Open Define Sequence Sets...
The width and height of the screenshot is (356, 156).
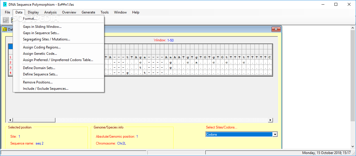pos(59,74)
